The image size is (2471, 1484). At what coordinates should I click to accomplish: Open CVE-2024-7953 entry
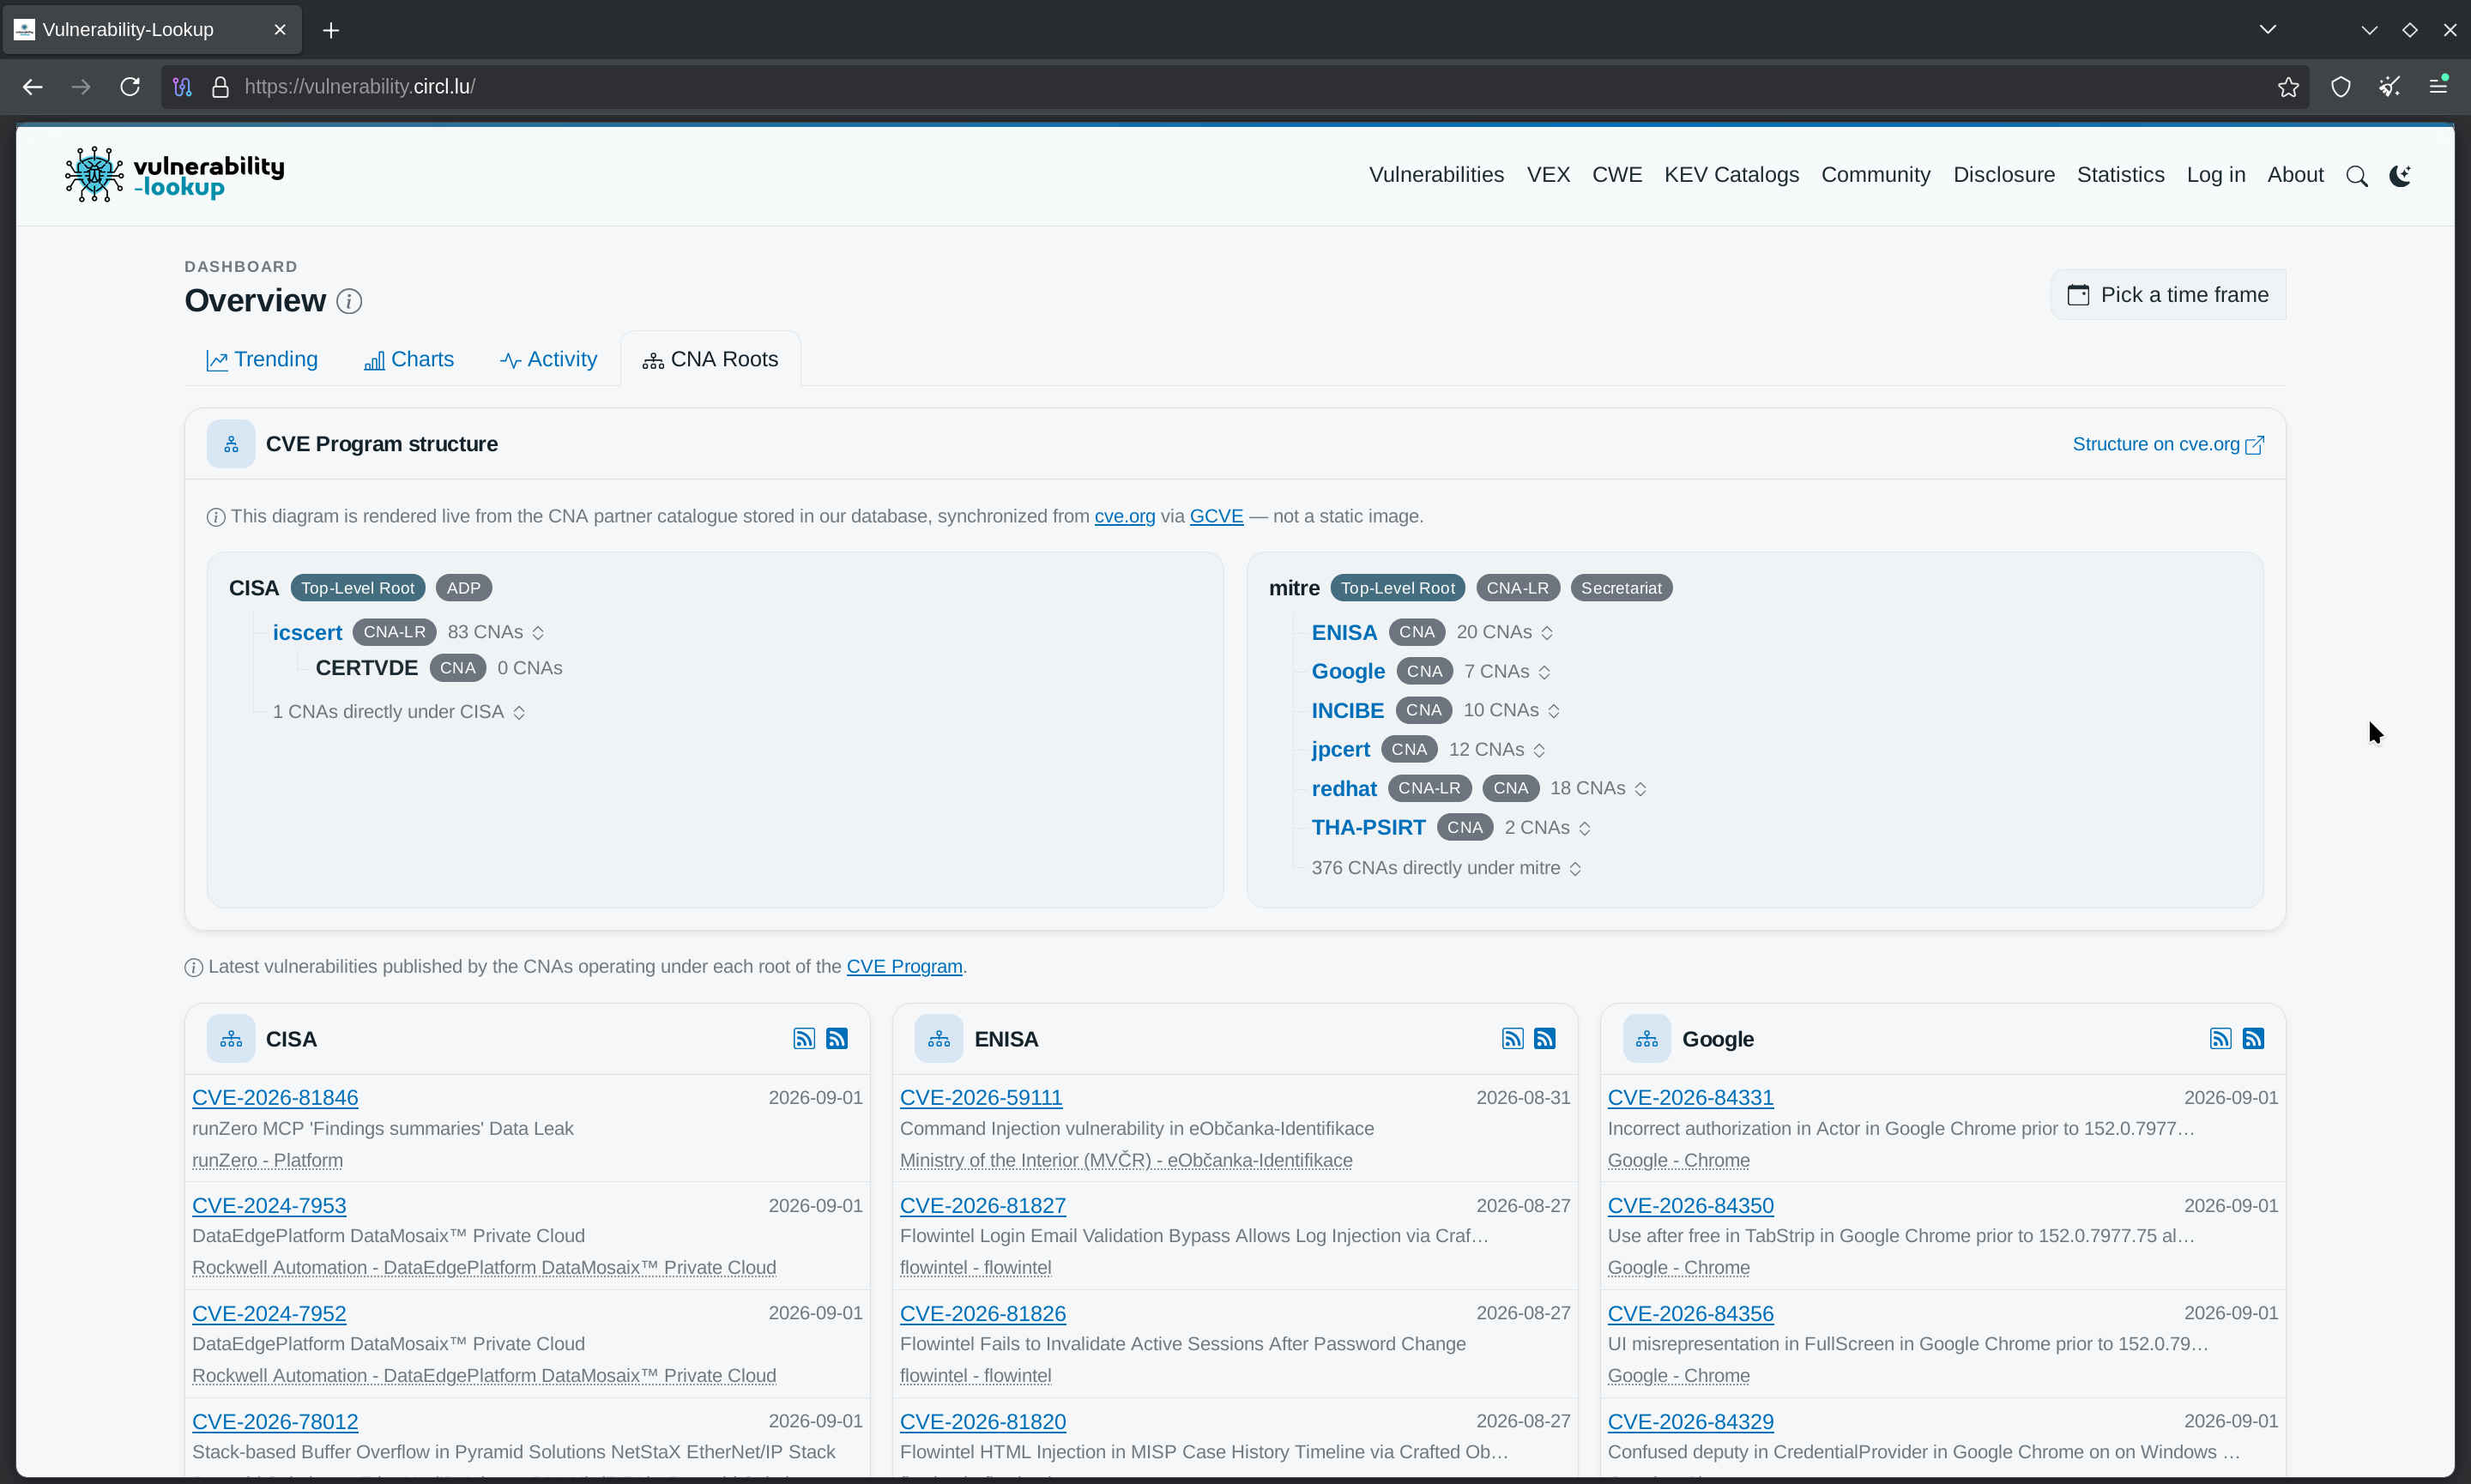click(269, 1206)
